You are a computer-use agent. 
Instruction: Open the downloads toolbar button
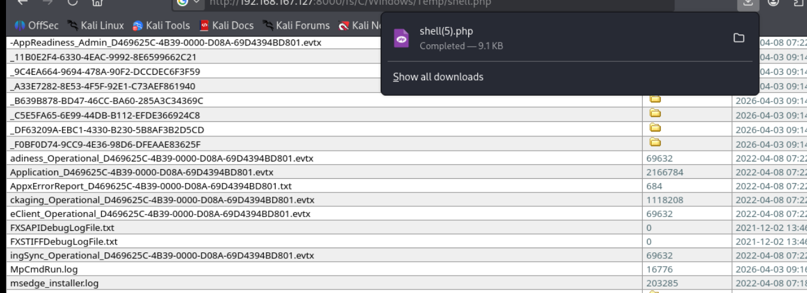point(748,2)
